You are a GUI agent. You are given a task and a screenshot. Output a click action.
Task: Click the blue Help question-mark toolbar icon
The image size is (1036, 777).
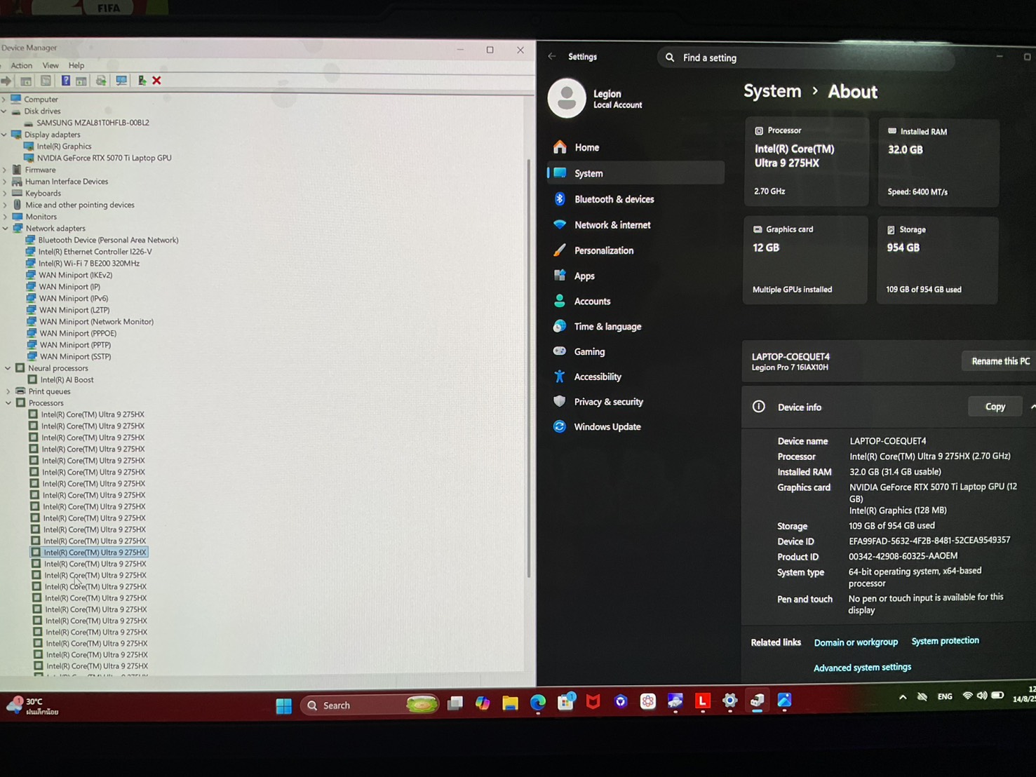pyautogui.click(x=65, y=81)
